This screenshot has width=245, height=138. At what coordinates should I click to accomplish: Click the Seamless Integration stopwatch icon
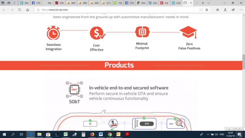pyautogui.click(x=53, y=33)
